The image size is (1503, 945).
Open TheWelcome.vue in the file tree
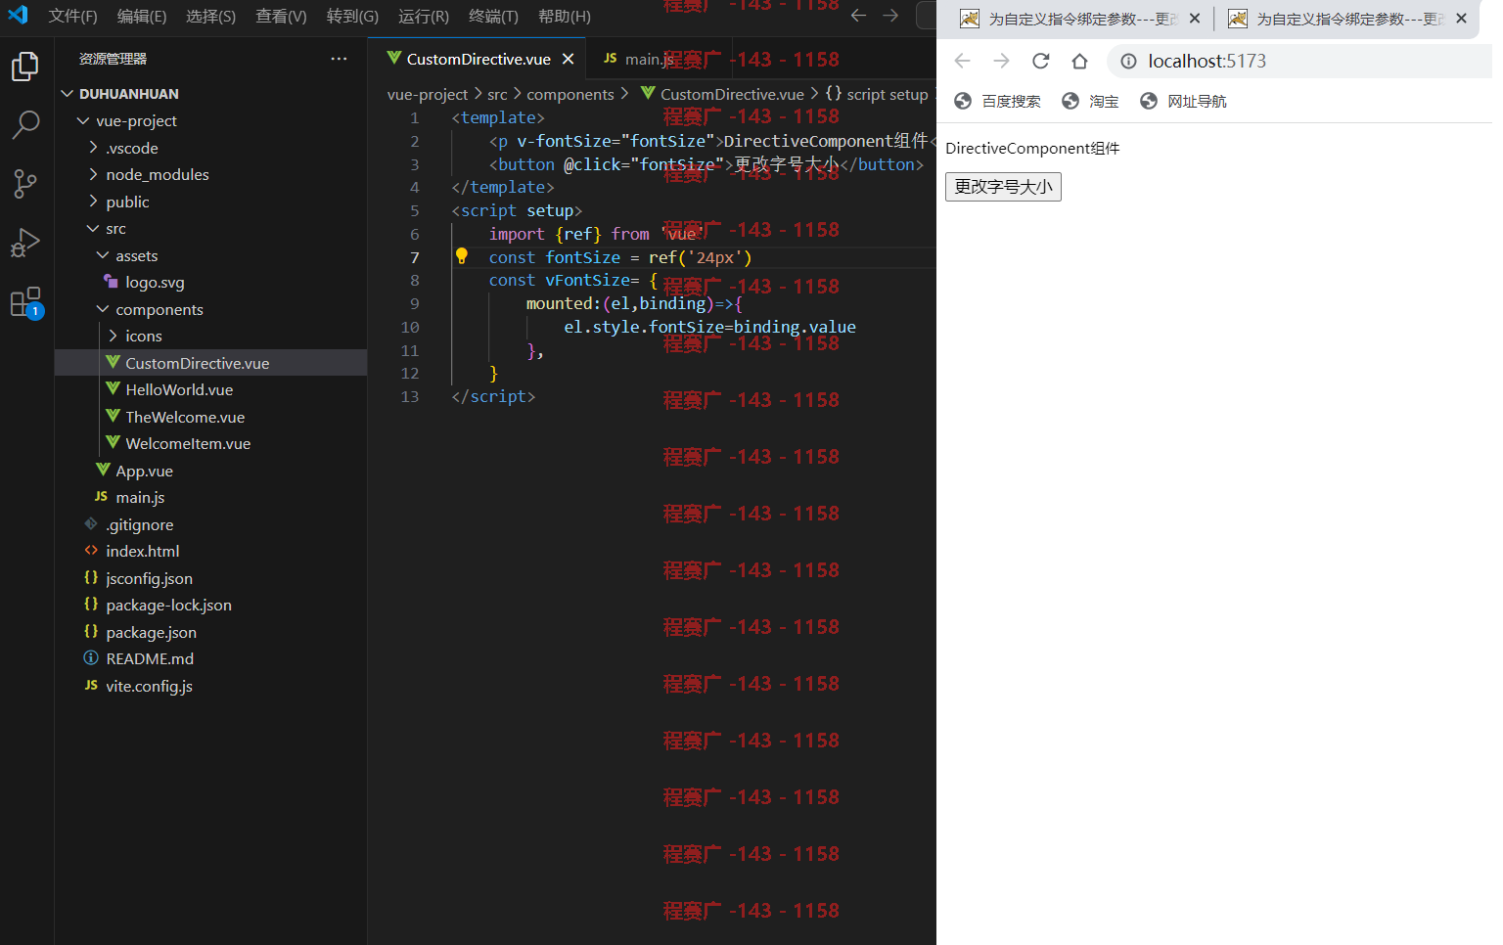tap(210, 417)
